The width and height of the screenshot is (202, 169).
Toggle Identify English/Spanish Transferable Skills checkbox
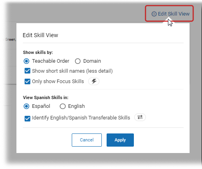[27, 118]
